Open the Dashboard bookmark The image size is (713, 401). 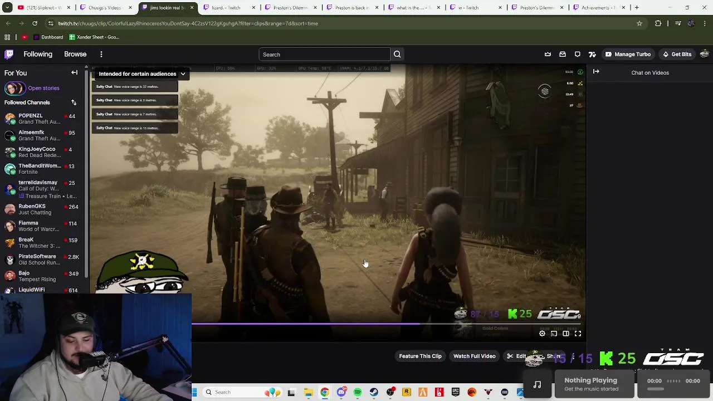pos(48,37)
